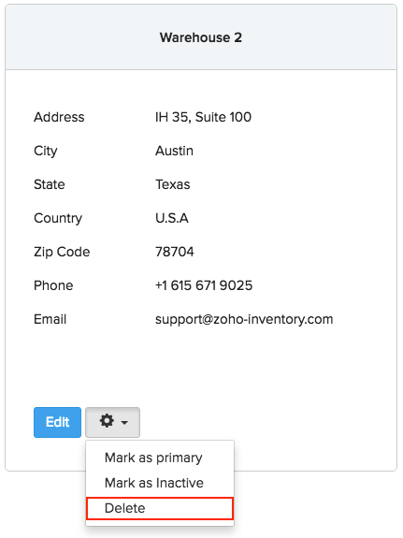The image size is (403, 538).
Task: Click the blue Edit button
Action: [x=57, y=422]
